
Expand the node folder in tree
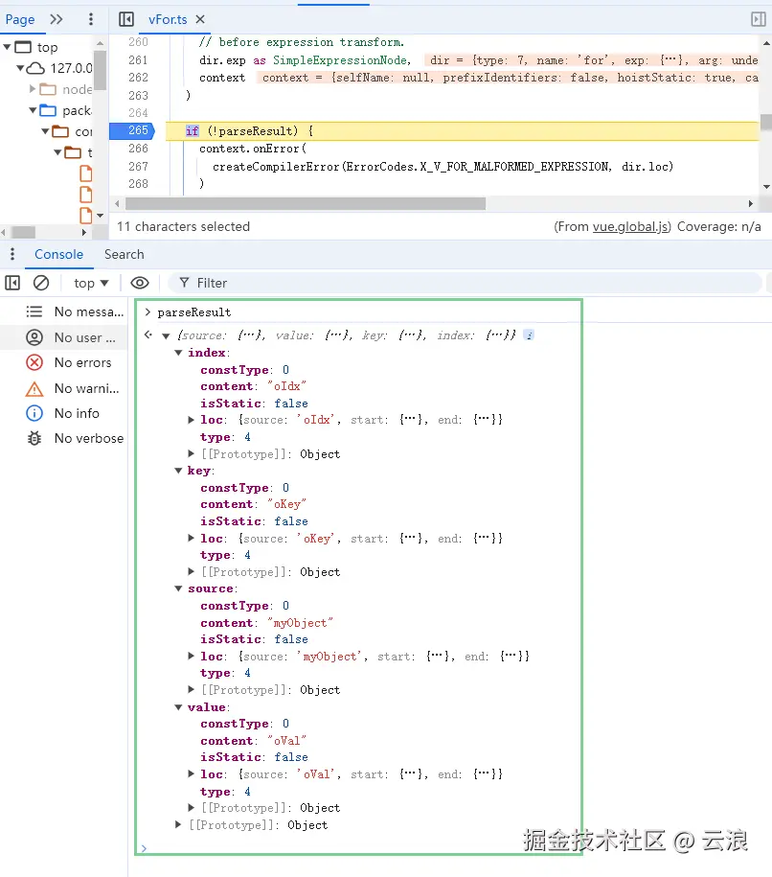(x=33, y=89)
